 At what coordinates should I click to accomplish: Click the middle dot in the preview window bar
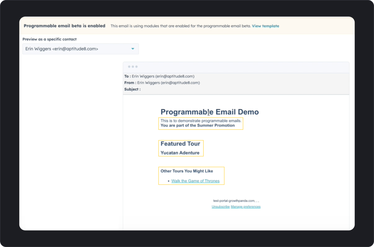(x=132, y=67)
